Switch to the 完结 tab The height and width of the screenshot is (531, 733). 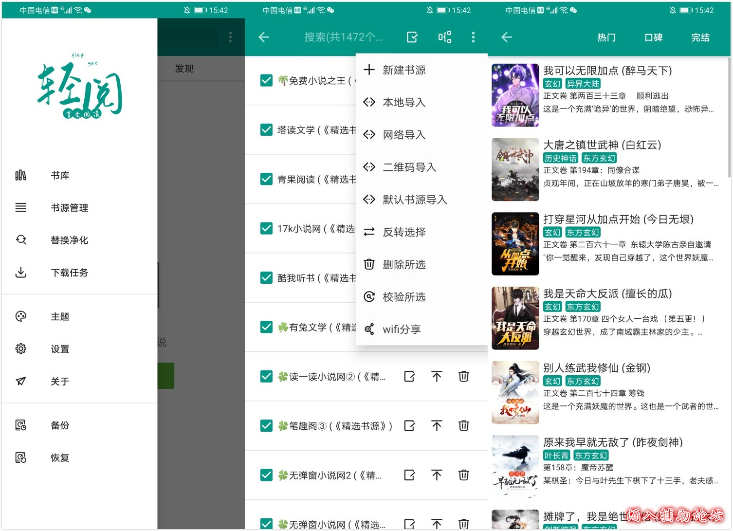700,37
